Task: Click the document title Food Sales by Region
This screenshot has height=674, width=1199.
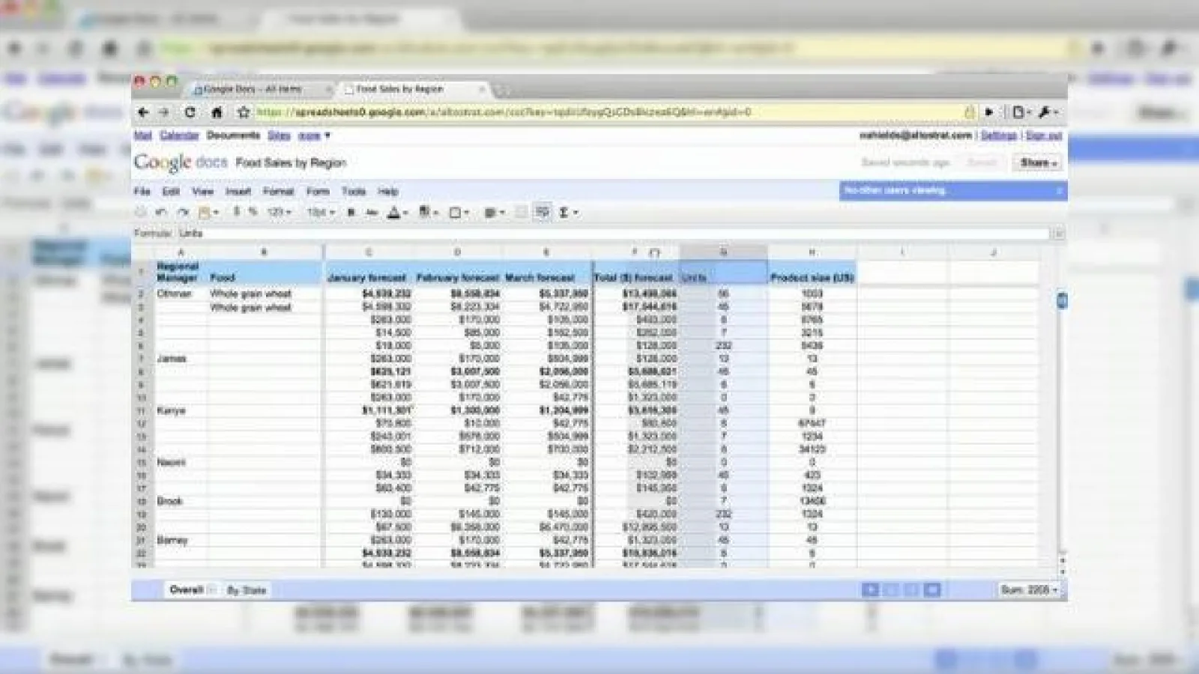Action: pos(291,163)
